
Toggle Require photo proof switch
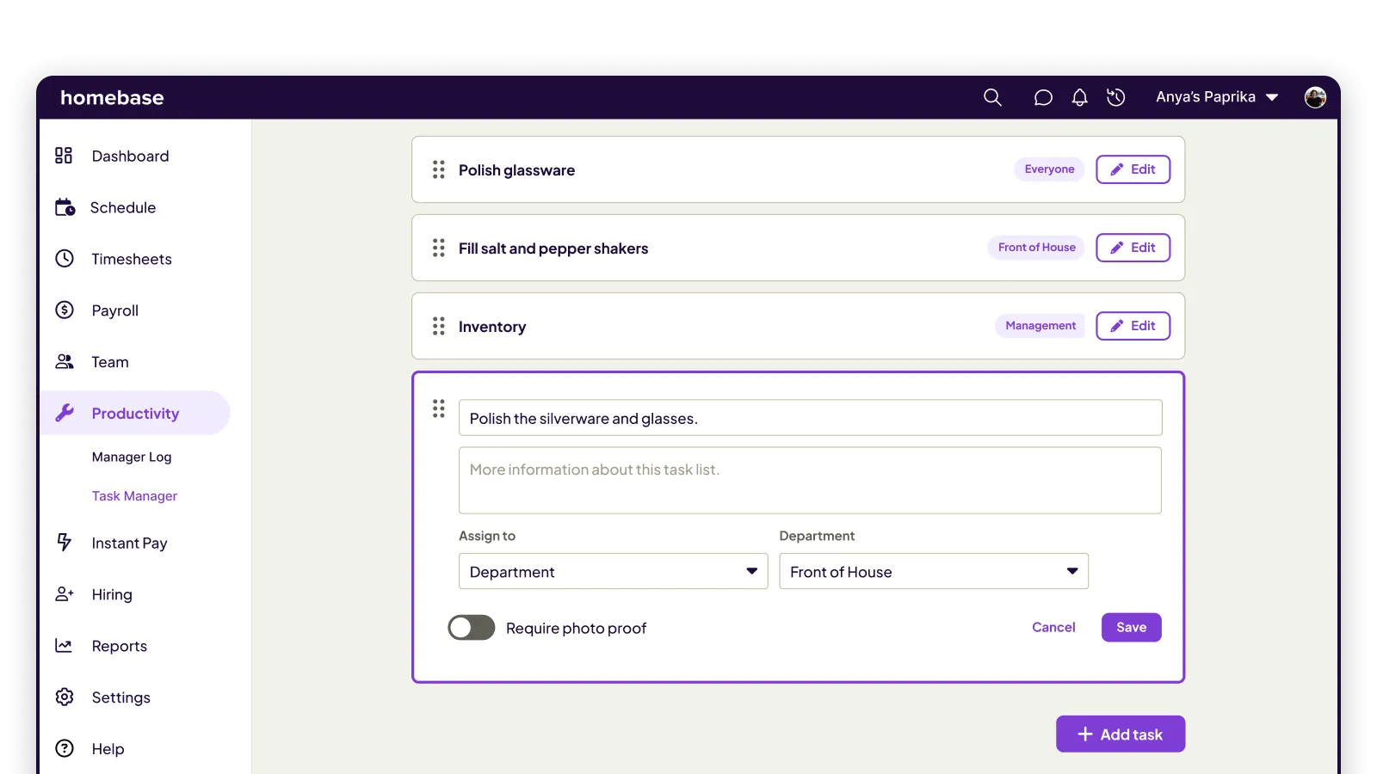pyautogui.click(x=471, y=627)
